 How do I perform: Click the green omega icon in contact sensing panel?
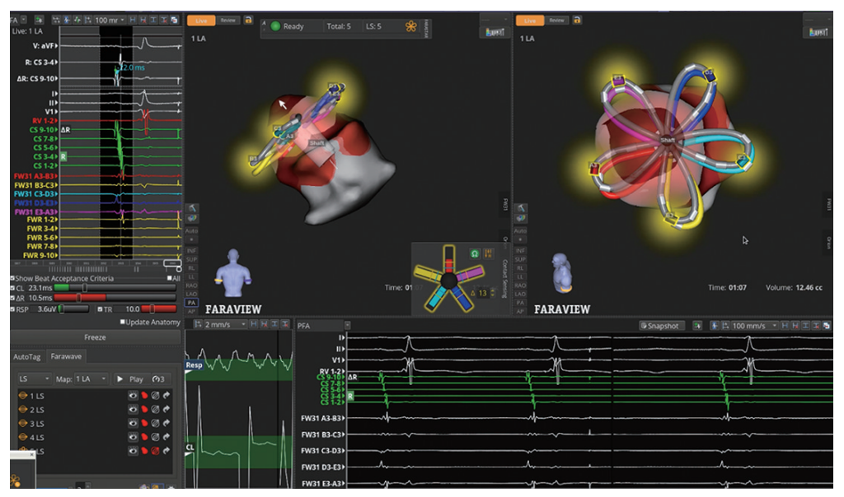[x=474, y=253]
